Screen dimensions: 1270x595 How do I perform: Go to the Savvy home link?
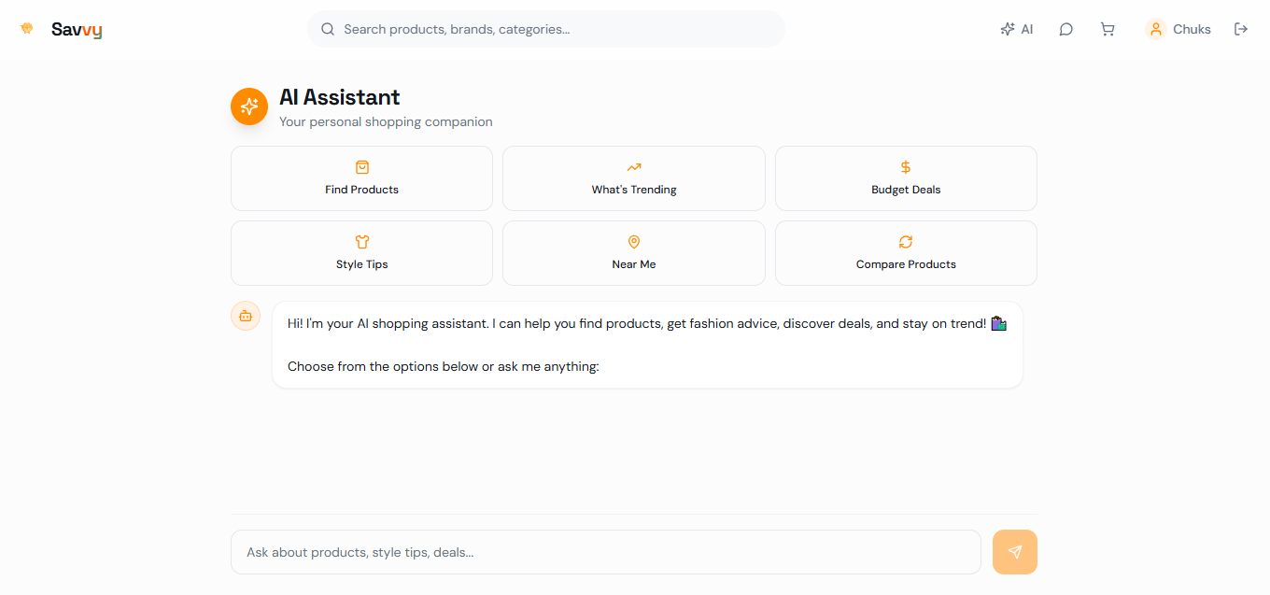tap(77, 29)
